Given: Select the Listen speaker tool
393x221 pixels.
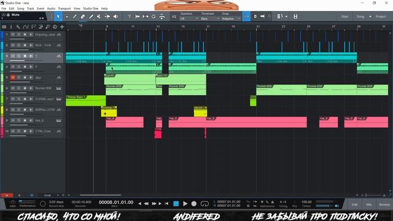Looking at the screenshot, I should click(x=115, y=17).
